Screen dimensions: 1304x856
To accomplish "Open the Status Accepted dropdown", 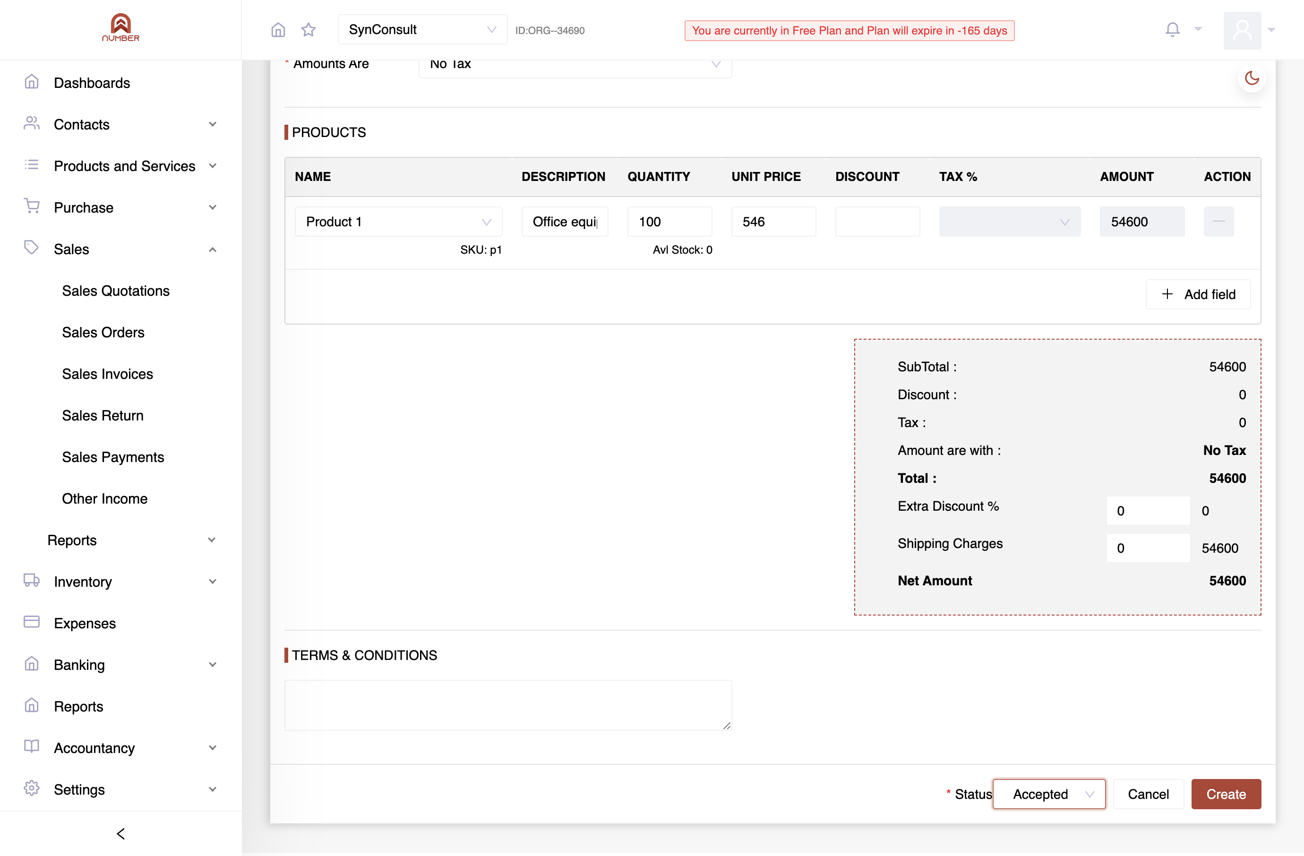I will click(1049, 794).
